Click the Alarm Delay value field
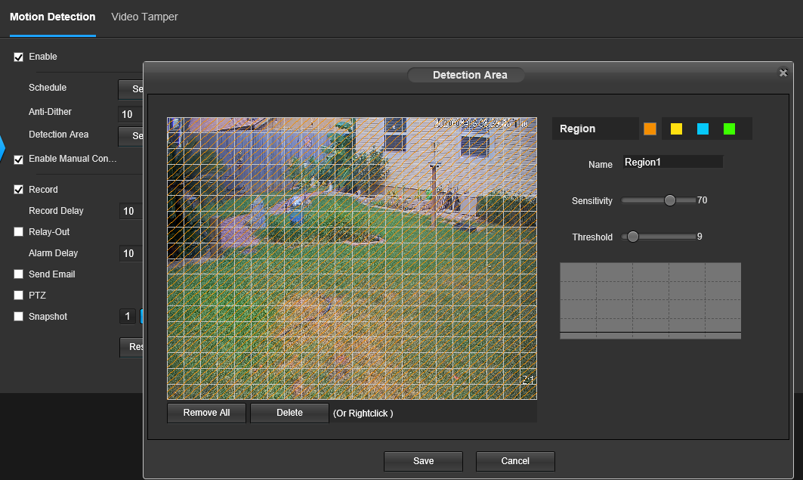Viewport: 803px width, 480px height. pyautogui.click(x=131, y=253)
